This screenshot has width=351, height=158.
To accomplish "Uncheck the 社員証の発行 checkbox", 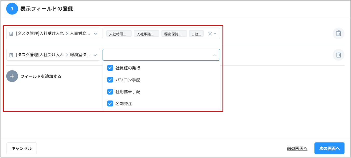I will [110, 68].
